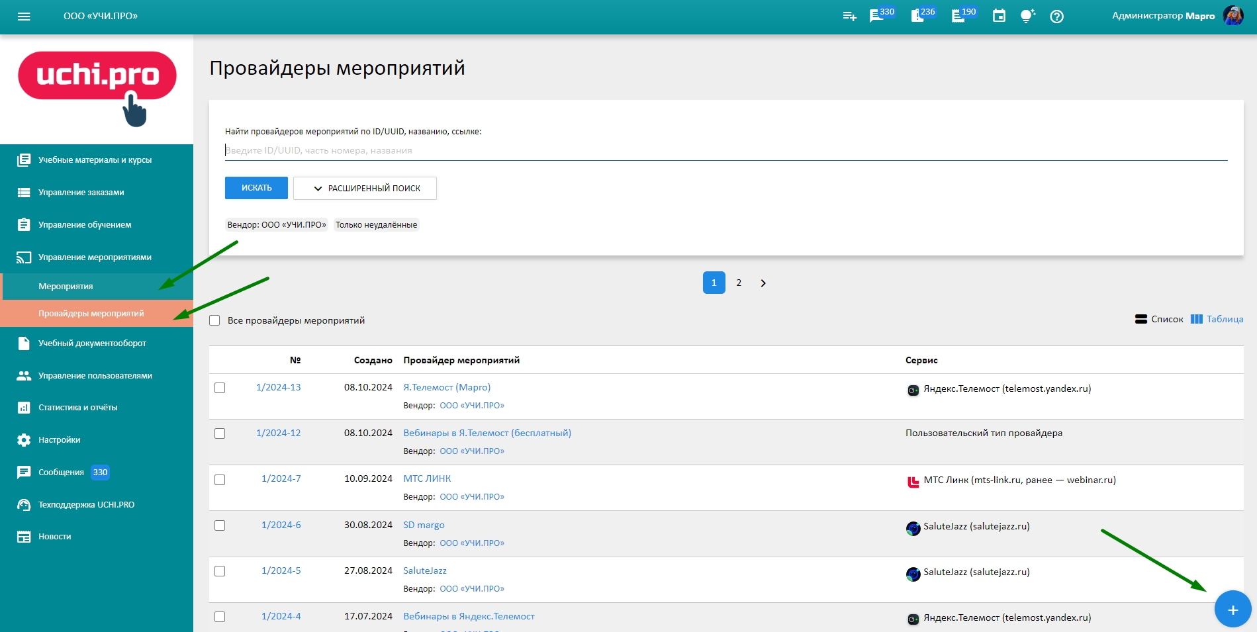1257x632 pixels.
Task: Click Администратор Марго user name
Action: (x=1163, y=16)
